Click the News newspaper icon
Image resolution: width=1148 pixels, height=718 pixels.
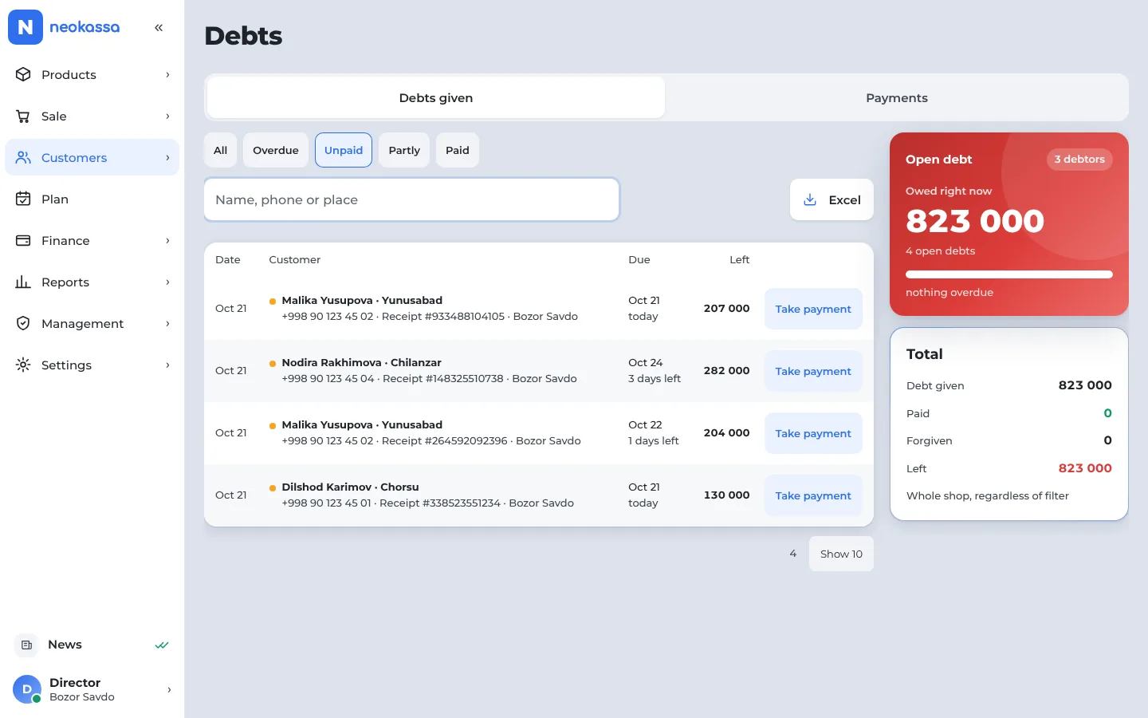pos(26,645)
